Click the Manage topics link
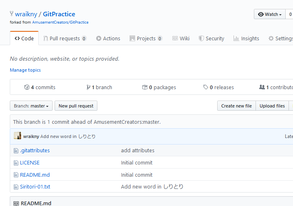293x206 pixels. [25, 70]
